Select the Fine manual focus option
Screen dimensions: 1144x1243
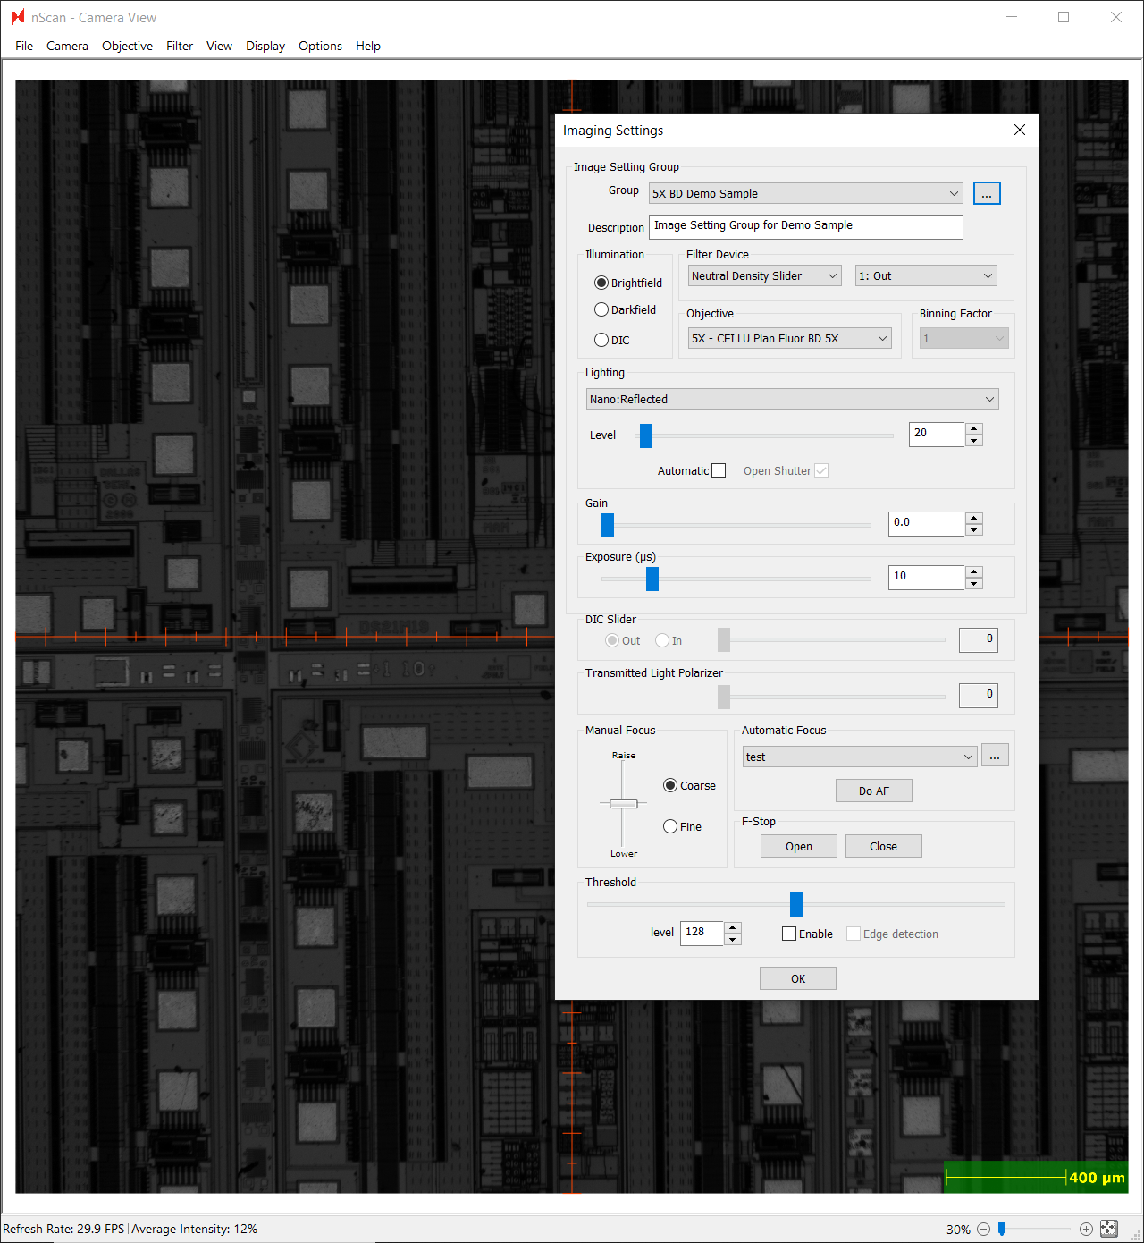tap(670, 827)
